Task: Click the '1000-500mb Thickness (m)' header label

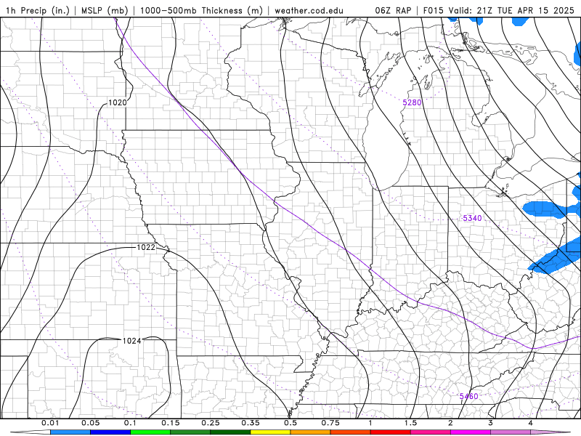Action: (x=201, y=10)
